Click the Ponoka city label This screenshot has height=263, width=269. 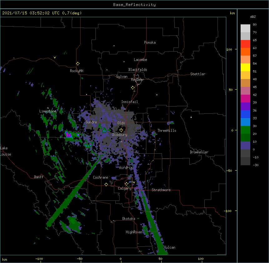(x=150, y=42)
